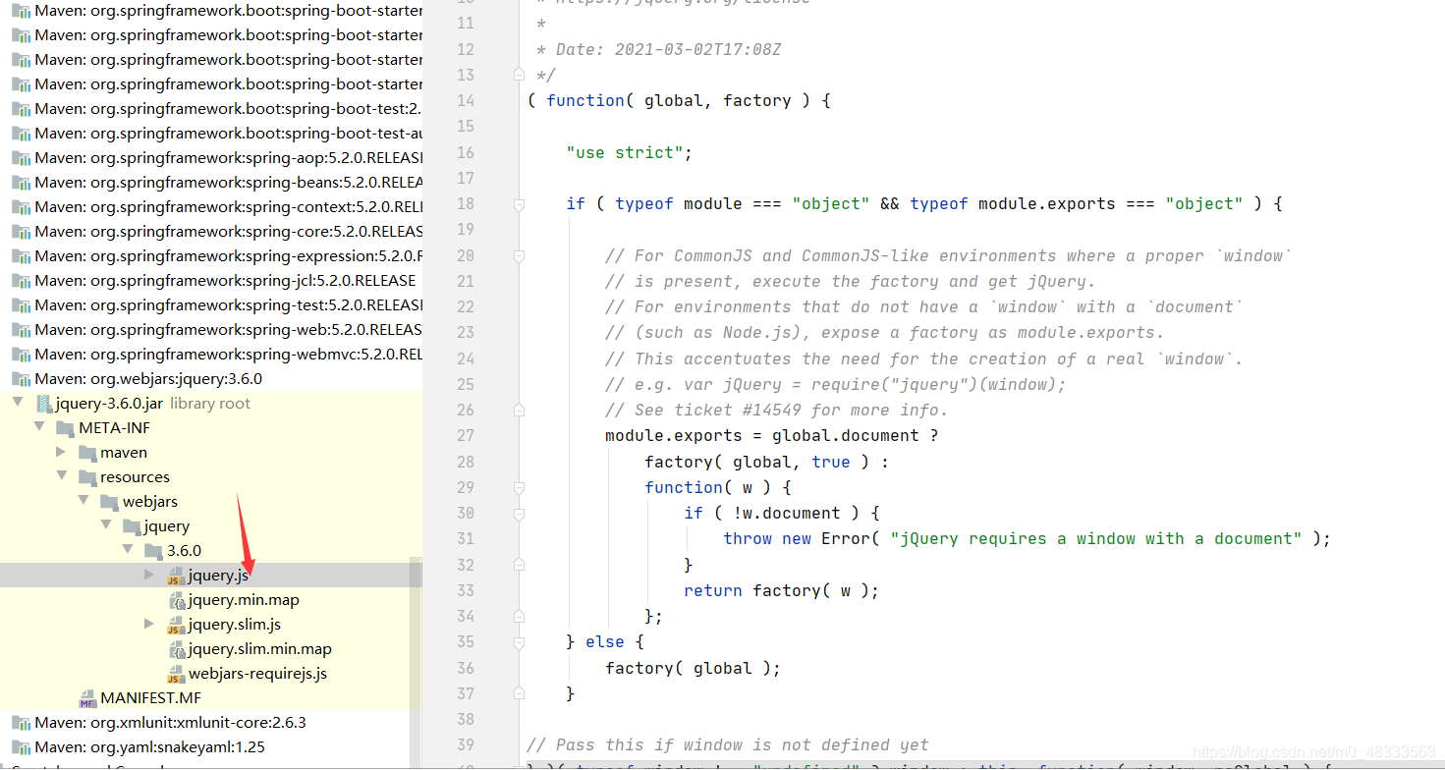The height and width of the screenshot is (770, 1445).
Task: Click the jquery.slim.js file icon
Action: [x=177, y=625]
